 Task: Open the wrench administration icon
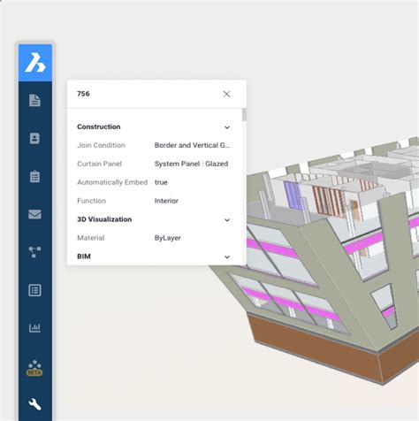[x=34, y=404]
